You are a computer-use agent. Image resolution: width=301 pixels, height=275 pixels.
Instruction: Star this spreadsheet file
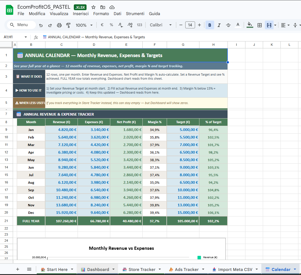coord(93,7)
